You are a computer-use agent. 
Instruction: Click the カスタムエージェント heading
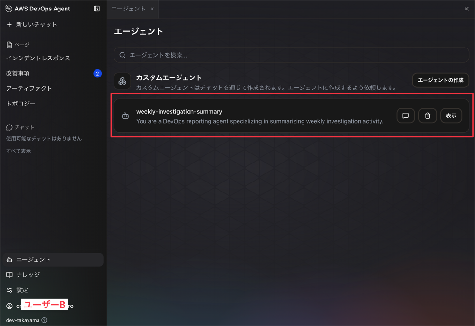169,77
